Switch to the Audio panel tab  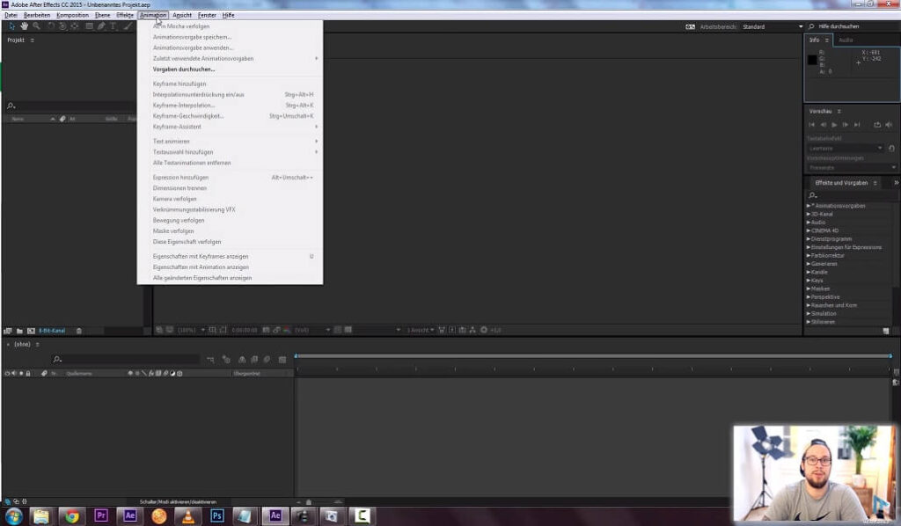(x=845, y=40)
